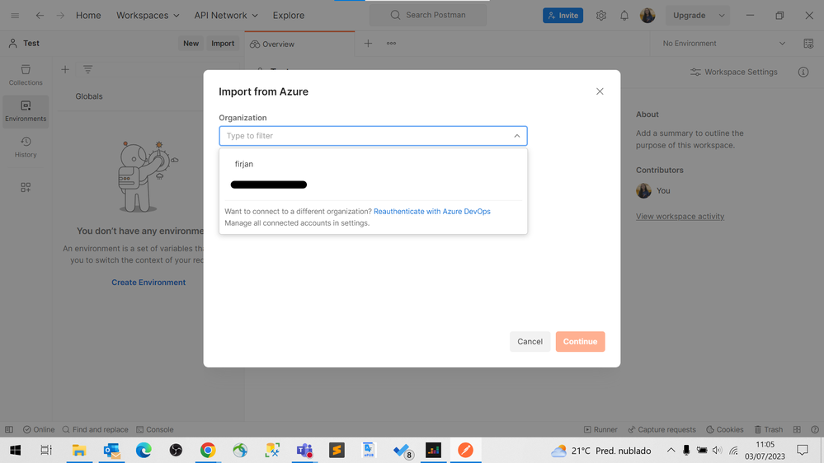The height and width of the screenshot is (463, 824).
Task: Expand the Workspaces dropdown menu
Action: 148,15
